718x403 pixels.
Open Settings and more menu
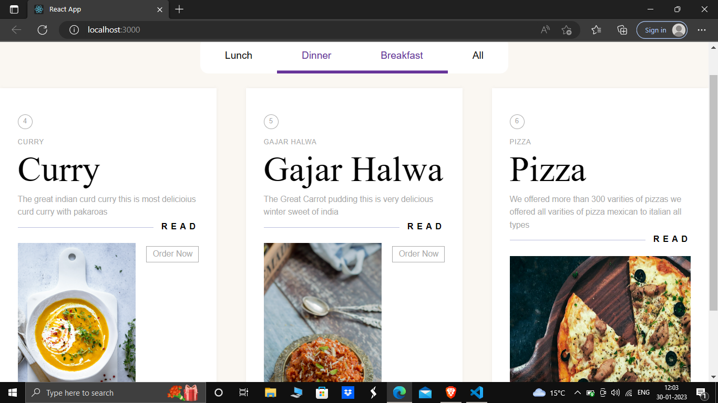coord(702,30)
